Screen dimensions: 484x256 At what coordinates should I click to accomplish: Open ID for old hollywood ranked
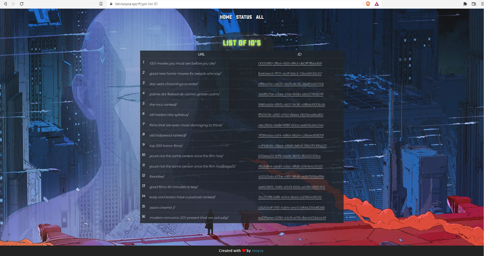tap(291, 135)
